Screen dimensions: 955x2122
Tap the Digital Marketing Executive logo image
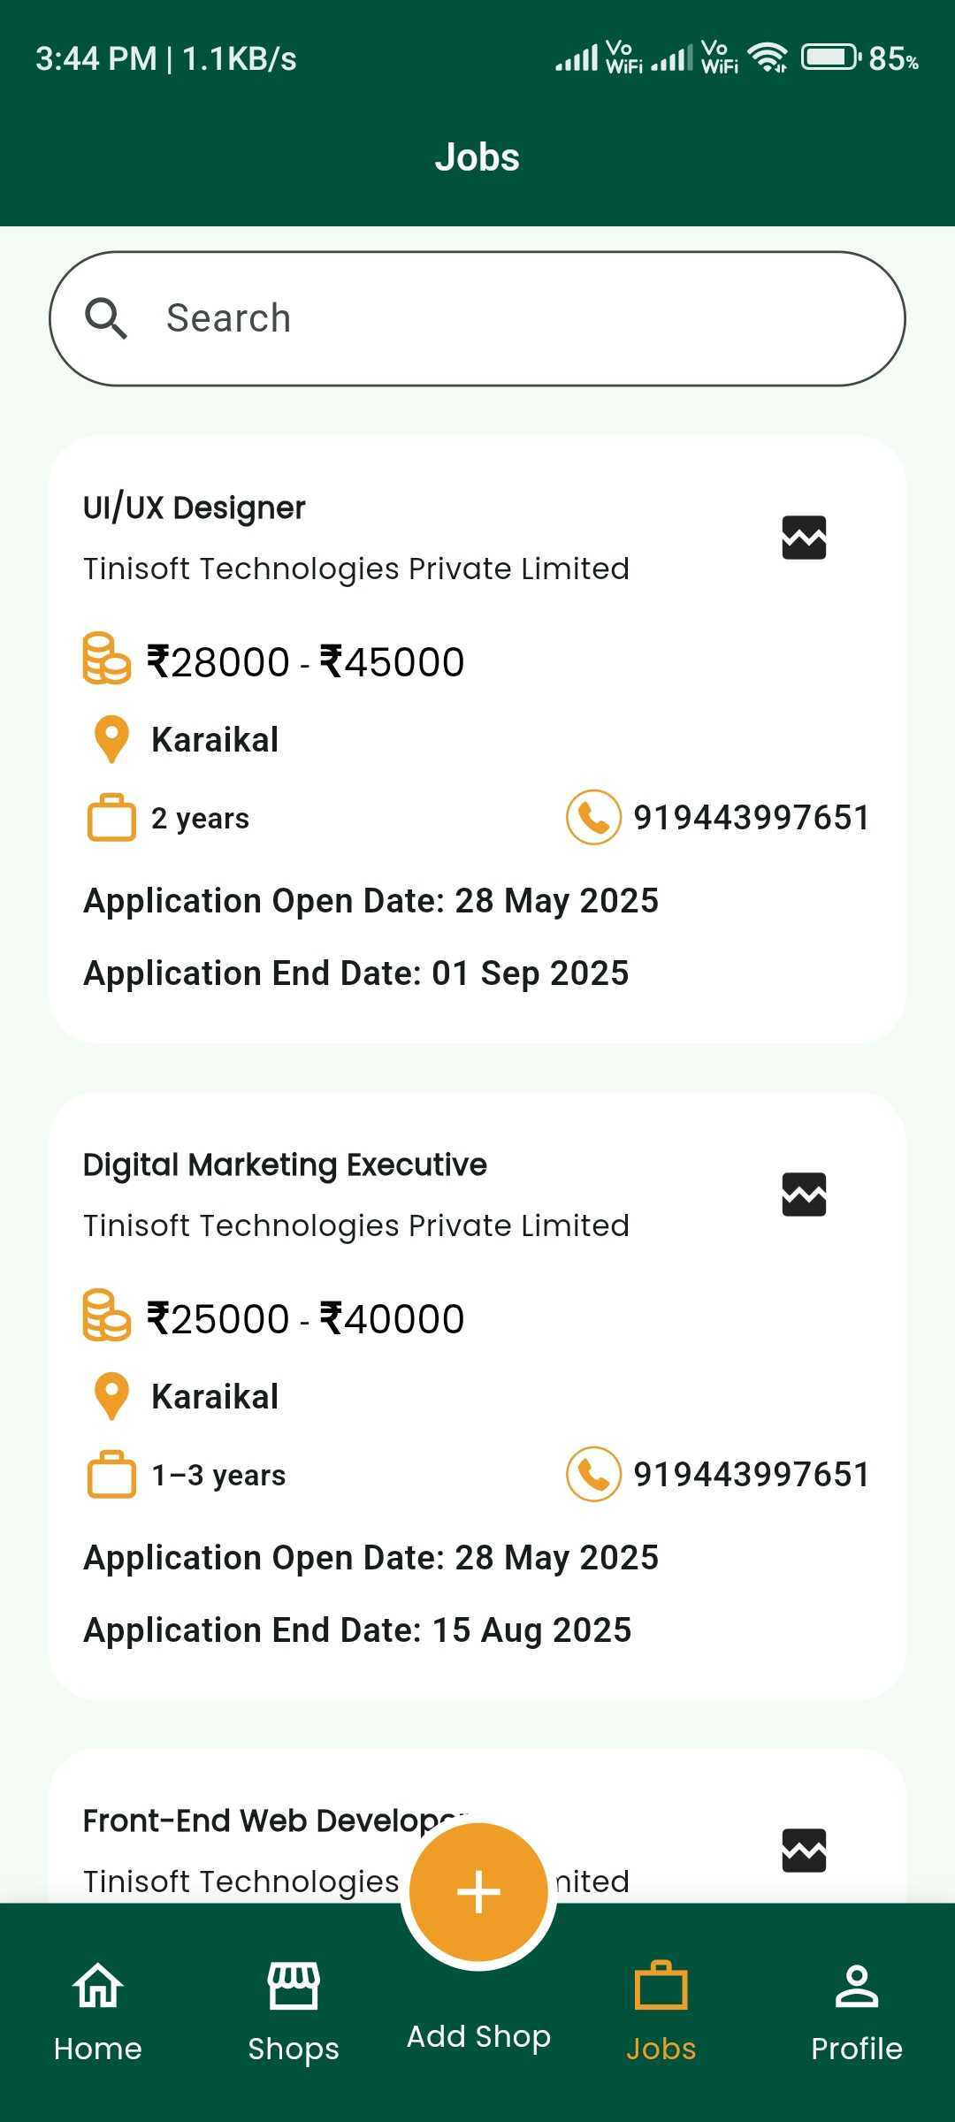[x=804, y=1195]
